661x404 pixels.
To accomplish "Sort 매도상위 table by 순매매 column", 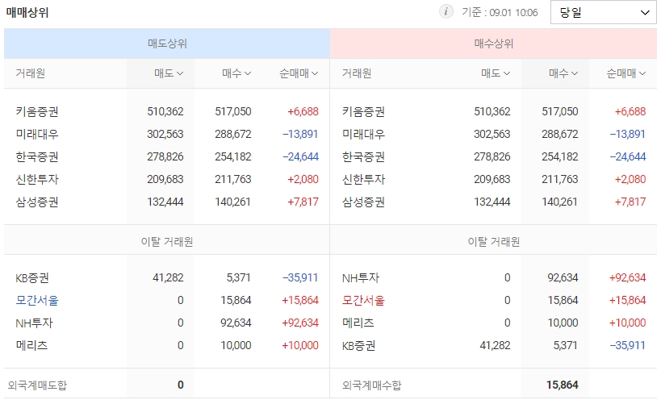I will (299, 73).
